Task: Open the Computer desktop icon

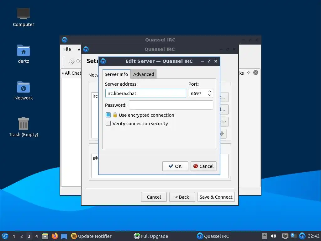Action: coord(23,18)
